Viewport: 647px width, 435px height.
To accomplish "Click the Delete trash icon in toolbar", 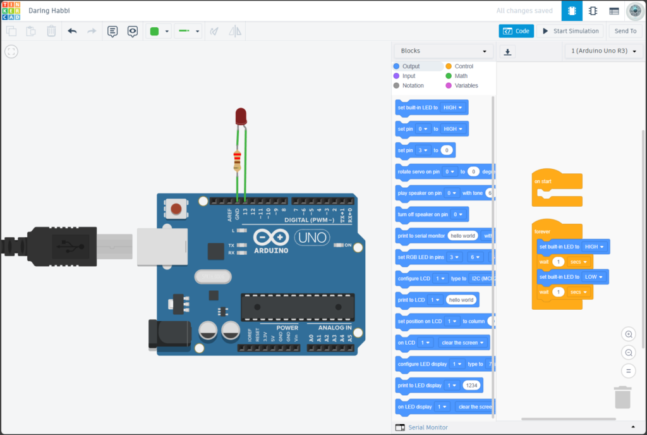I will click(51, 31).
